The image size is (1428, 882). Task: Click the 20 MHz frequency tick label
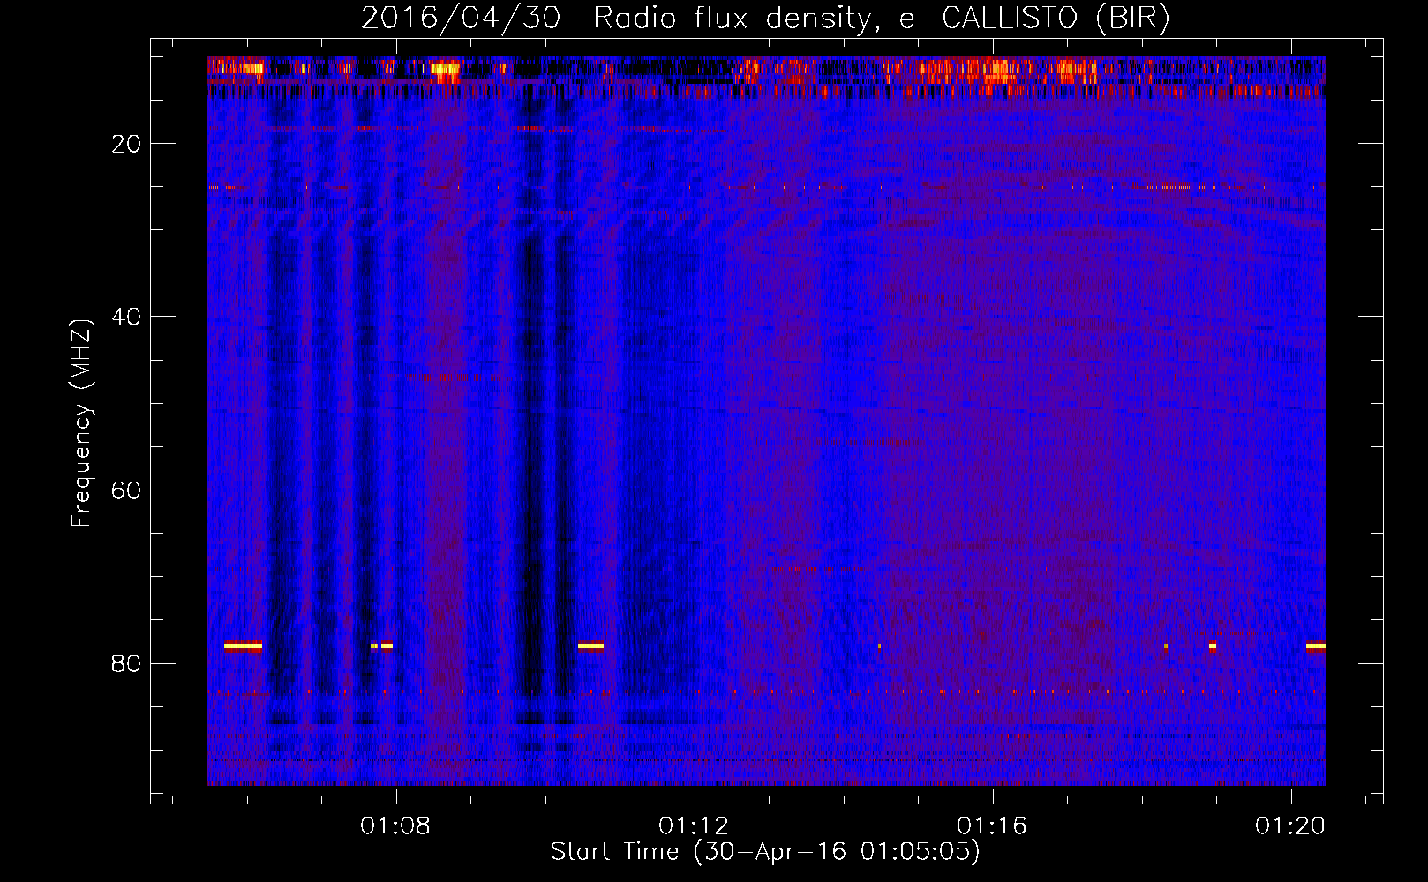[126, 144]
